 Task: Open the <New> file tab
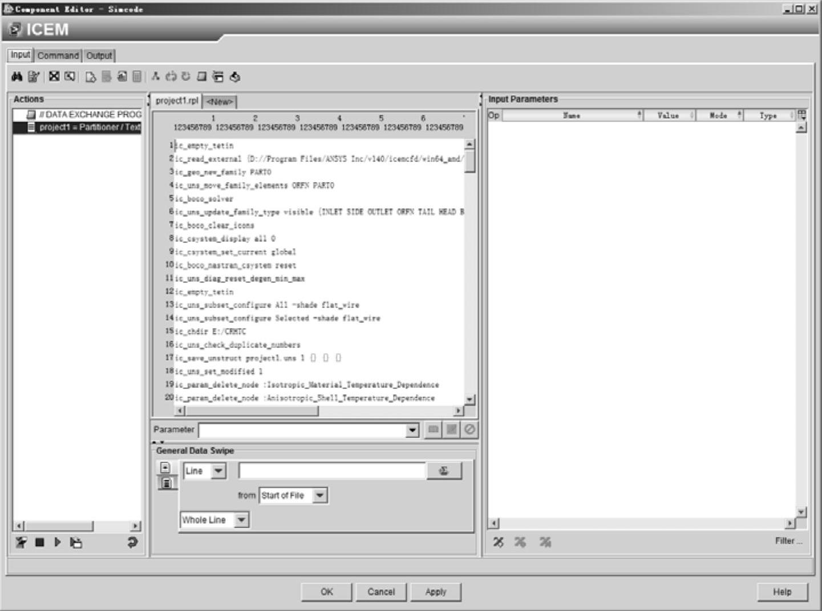(x=220, y=102)
